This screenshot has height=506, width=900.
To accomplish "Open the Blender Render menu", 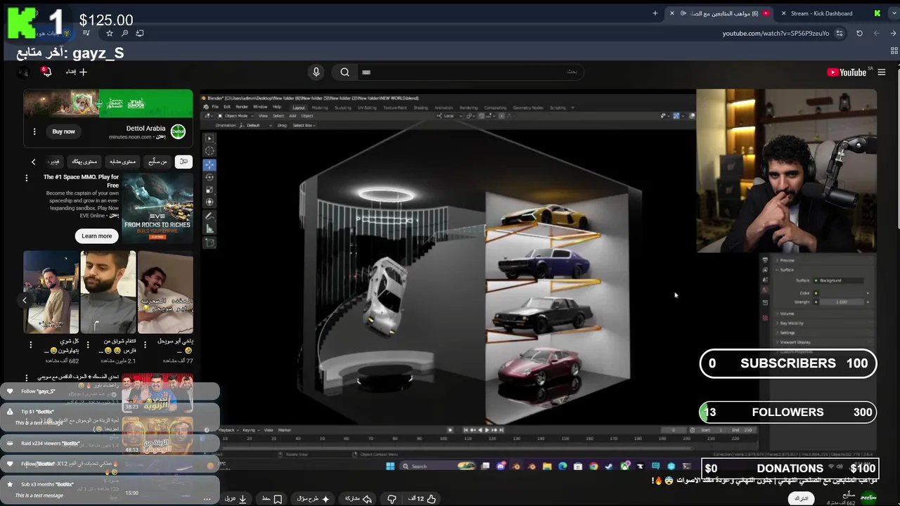I will [241, 107].
